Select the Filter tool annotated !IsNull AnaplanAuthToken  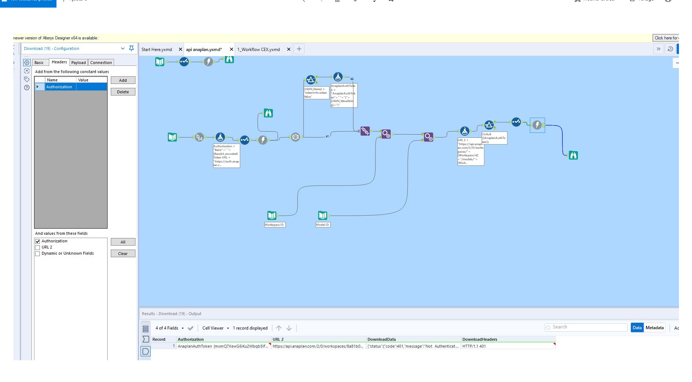[489, 125]
